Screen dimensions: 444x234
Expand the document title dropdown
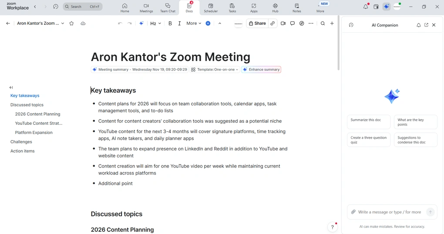point(63,23)
